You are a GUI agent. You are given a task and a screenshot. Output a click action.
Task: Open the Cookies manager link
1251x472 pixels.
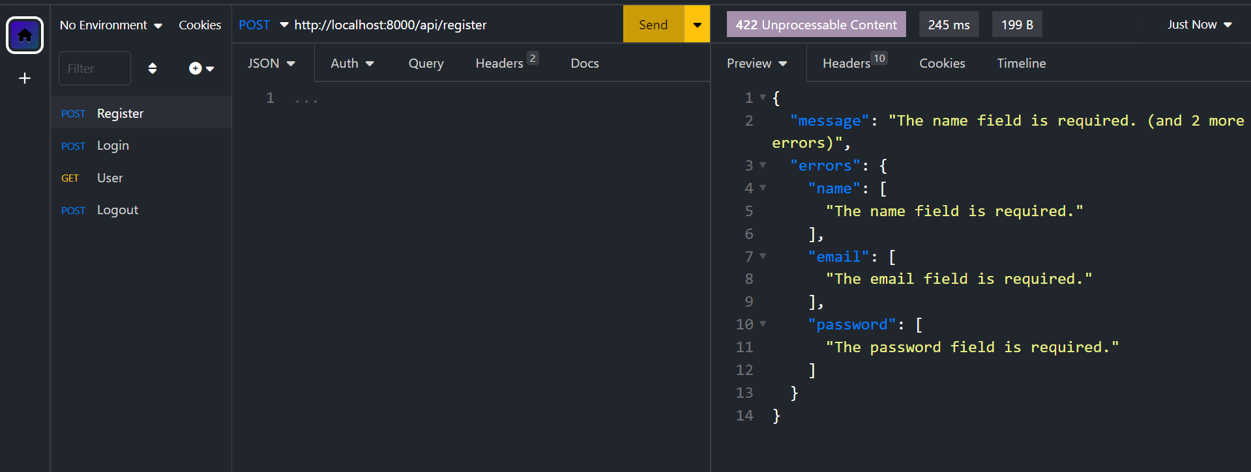[x=199, y=25]
